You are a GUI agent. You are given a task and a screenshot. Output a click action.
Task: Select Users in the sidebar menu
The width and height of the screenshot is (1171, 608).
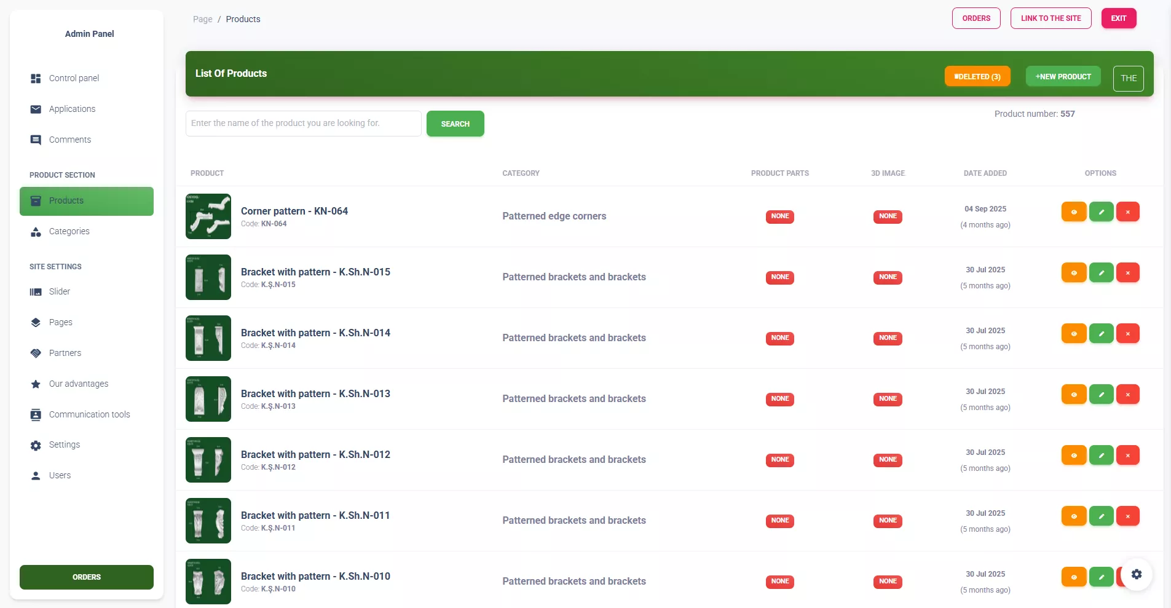[60, 476]
